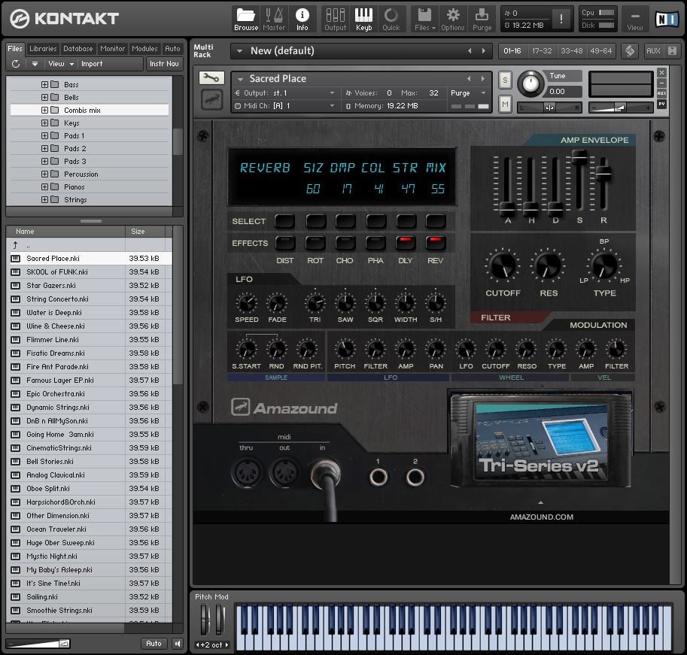687x655 pixels.
Task: Select channel range 17-32 button
Action: tap(540, 51)
